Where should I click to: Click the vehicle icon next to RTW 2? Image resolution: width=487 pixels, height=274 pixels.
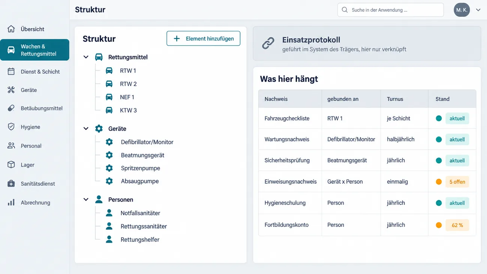click(x=109, y=84)
